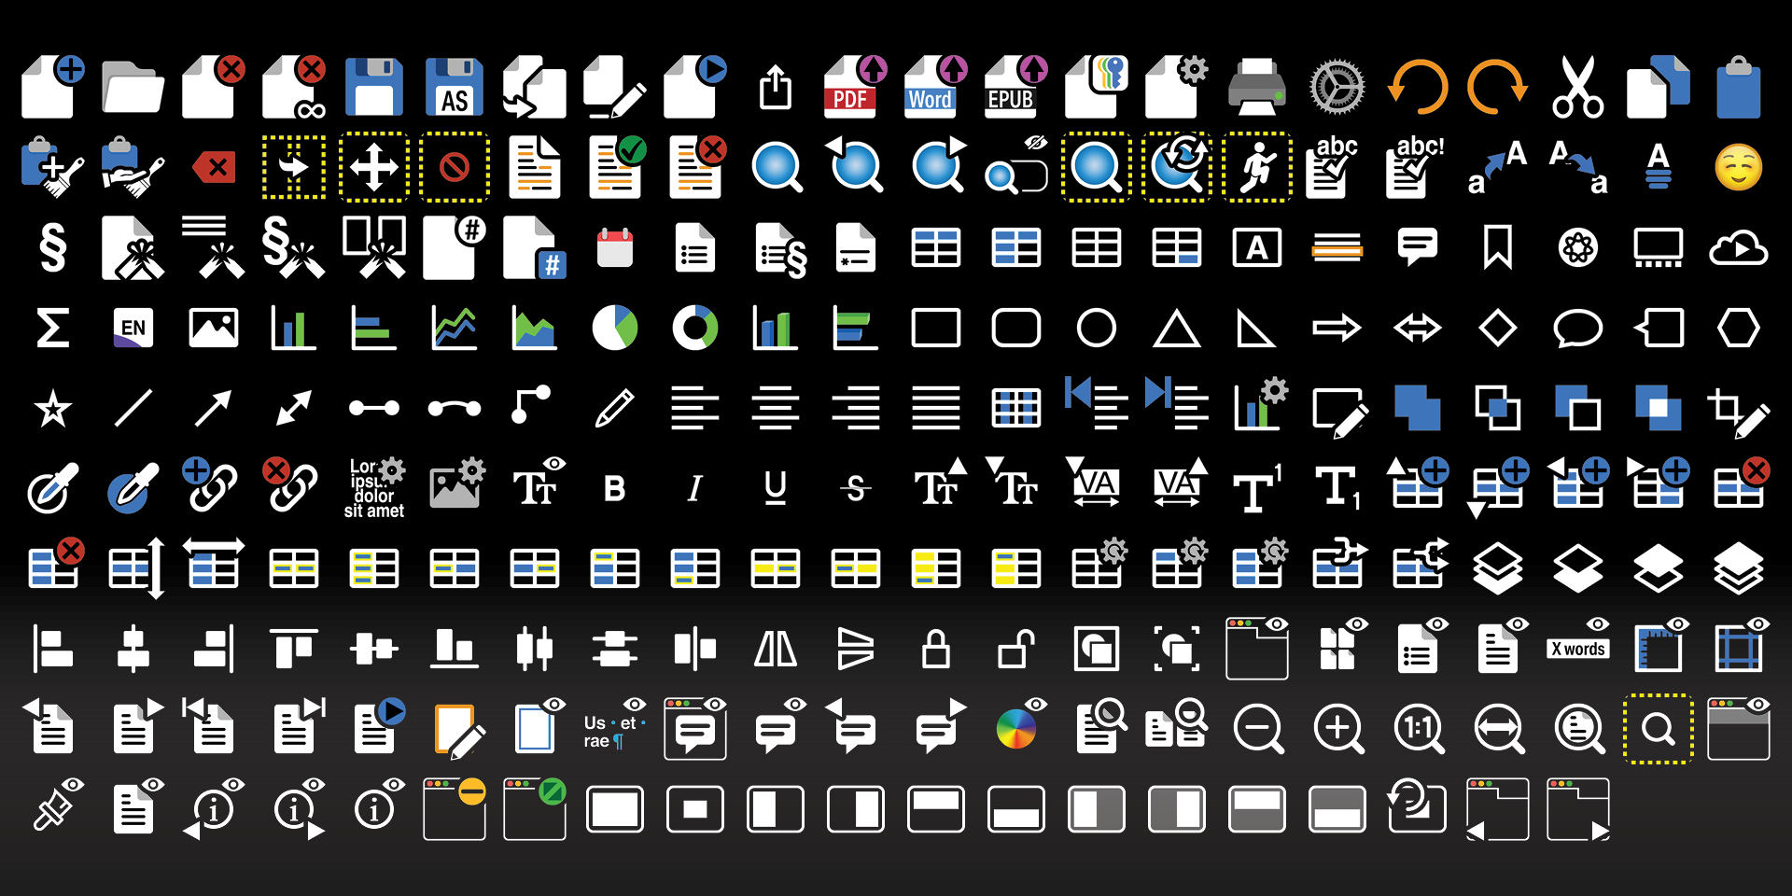Click the blue clipboard paste icon

[1739, 87]
